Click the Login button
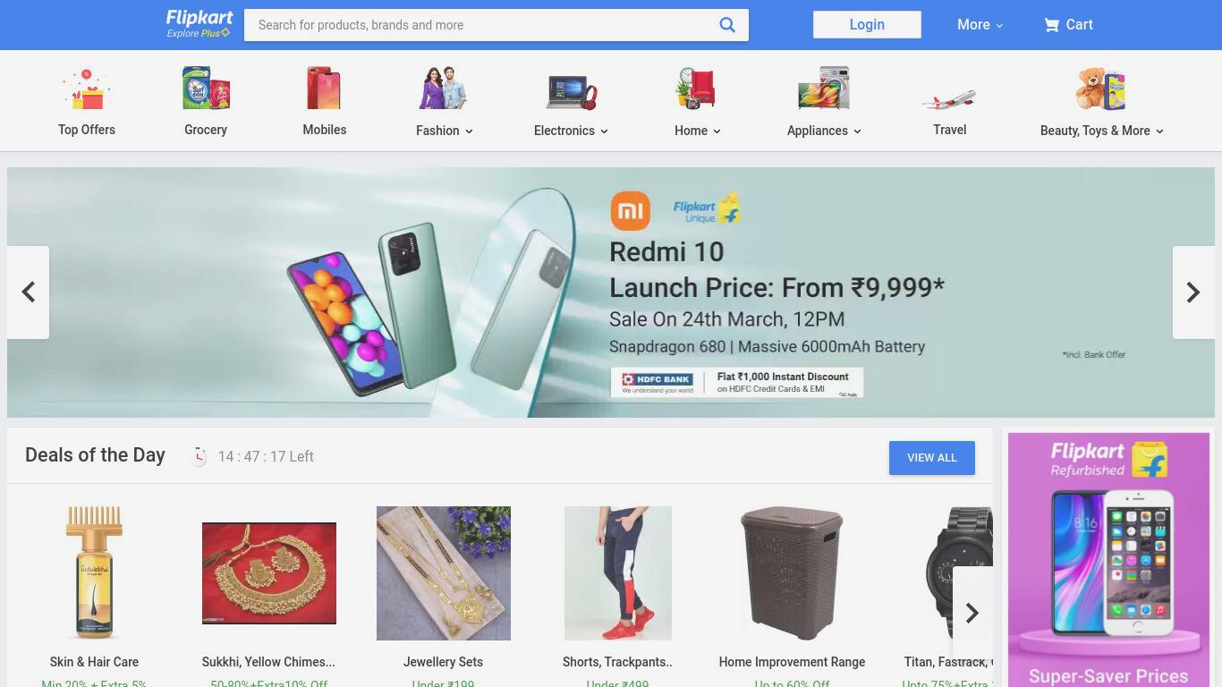The width and height of the screenshot is (1222, 687). [x=867, y=25]
